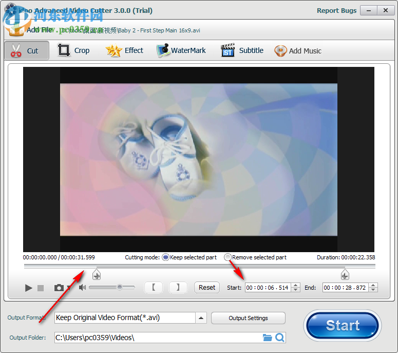The width and height of the screenshot is (398, 353).
Task: Click the Duration: 00:00:22.358 text
Action: 346,257
